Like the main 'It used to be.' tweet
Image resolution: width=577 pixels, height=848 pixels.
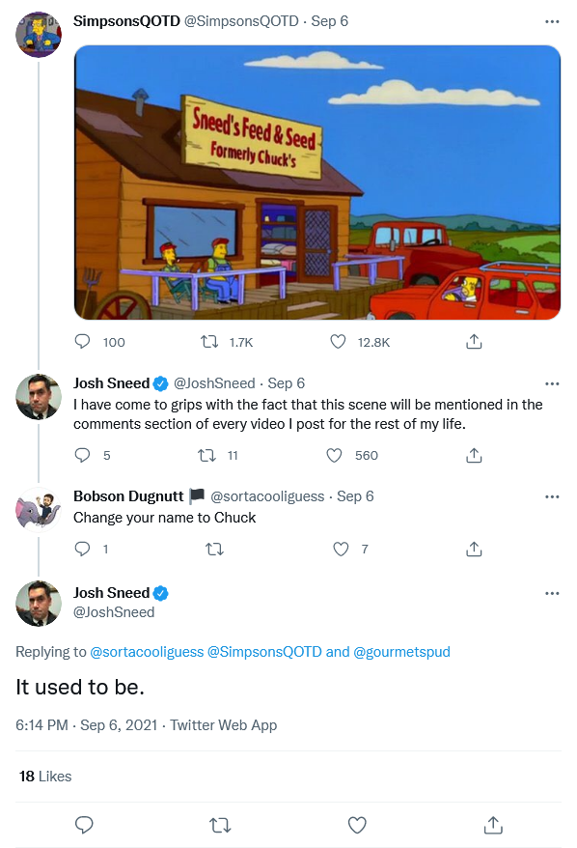pyautogui.click(x=357, y=825)
